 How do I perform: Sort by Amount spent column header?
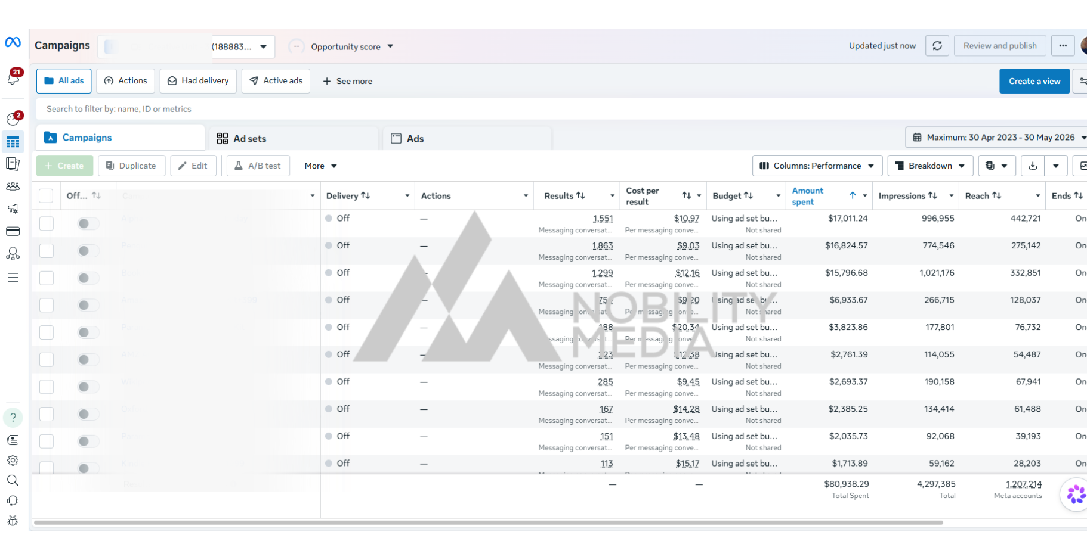(807, 197)
